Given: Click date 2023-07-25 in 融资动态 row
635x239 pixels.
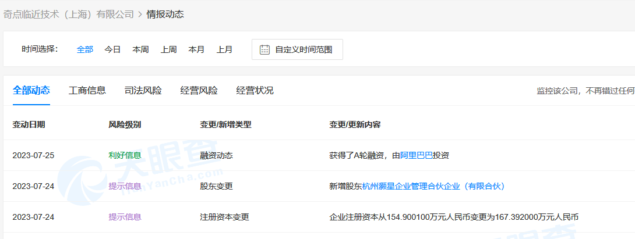Looking at the screenshot, I should (33, 156).
